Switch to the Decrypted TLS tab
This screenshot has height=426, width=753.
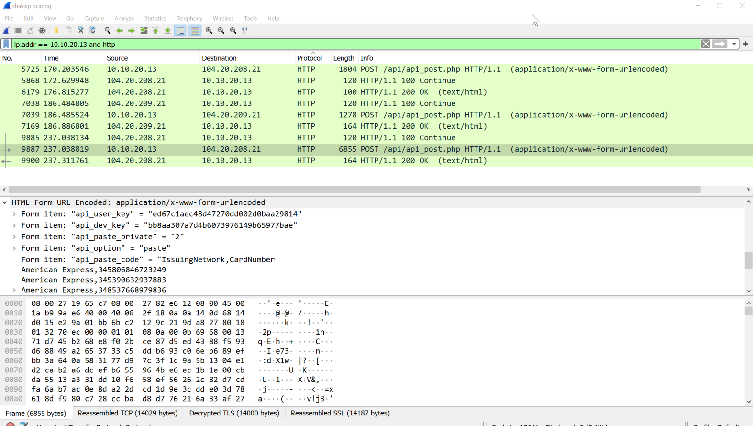pos(234,413)
